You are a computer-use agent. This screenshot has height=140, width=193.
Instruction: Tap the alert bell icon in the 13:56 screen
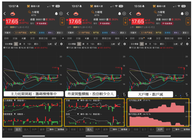point(182,14)
